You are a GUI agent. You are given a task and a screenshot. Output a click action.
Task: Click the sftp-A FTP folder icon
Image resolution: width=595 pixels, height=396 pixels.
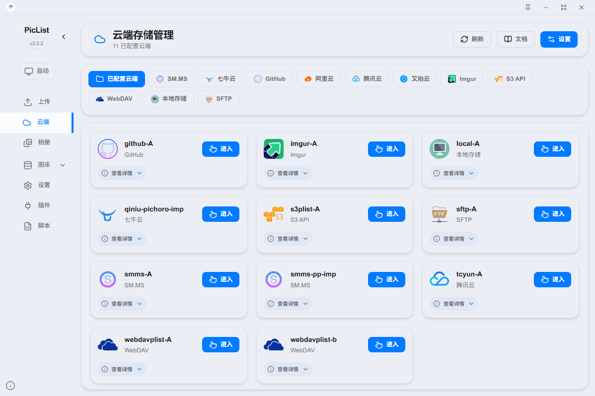440,214
